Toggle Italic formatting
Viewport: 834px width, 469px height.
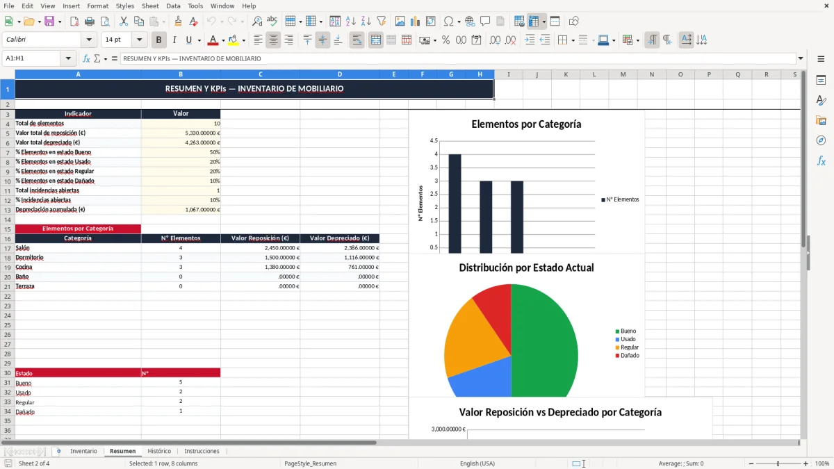[x=174, y=40]
